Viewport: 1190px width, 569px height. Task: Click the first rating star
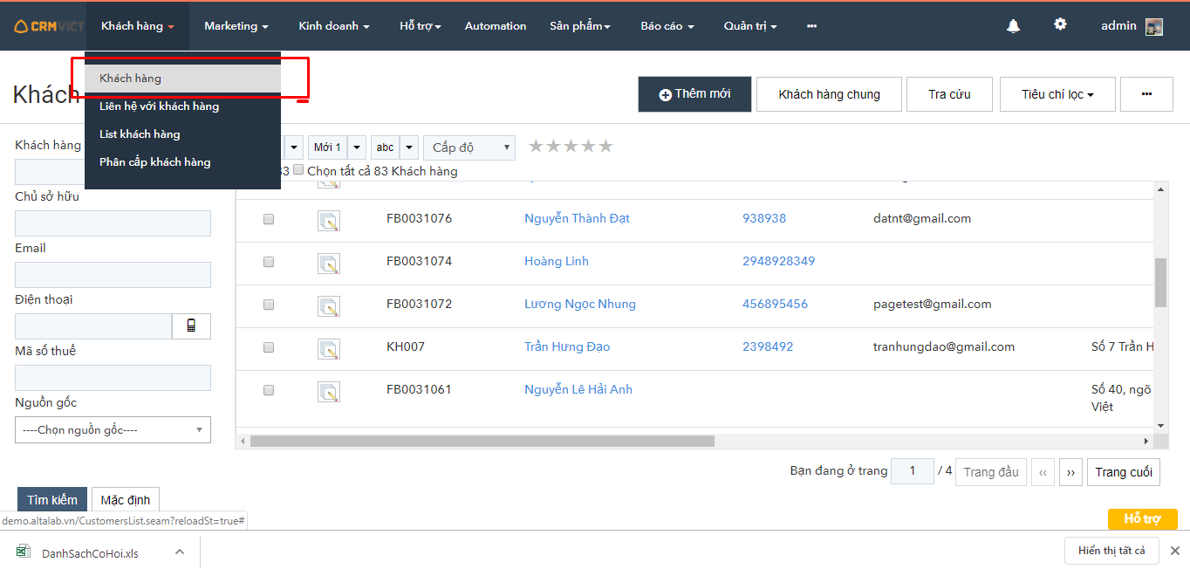click(x=537, y=146)
